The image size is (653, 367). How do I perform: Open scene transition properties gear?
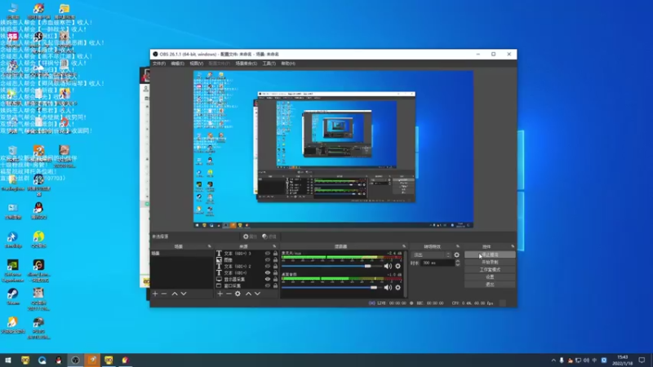[x=457, y=254]
